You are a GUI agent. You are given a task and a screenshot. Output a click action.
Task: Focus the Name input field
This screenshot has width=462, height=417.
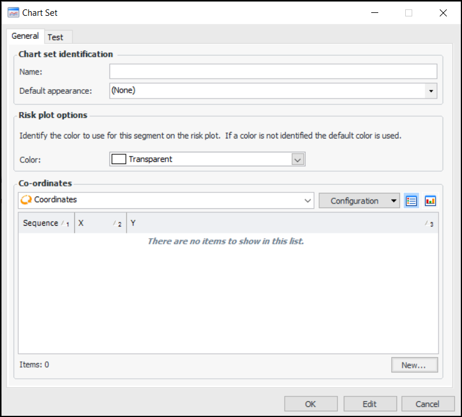[x=273, y=72]
